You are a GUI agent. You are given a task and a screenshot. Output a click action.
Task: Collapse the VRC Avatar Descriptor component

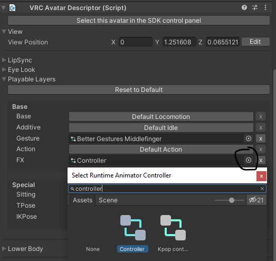pos(3,8)
